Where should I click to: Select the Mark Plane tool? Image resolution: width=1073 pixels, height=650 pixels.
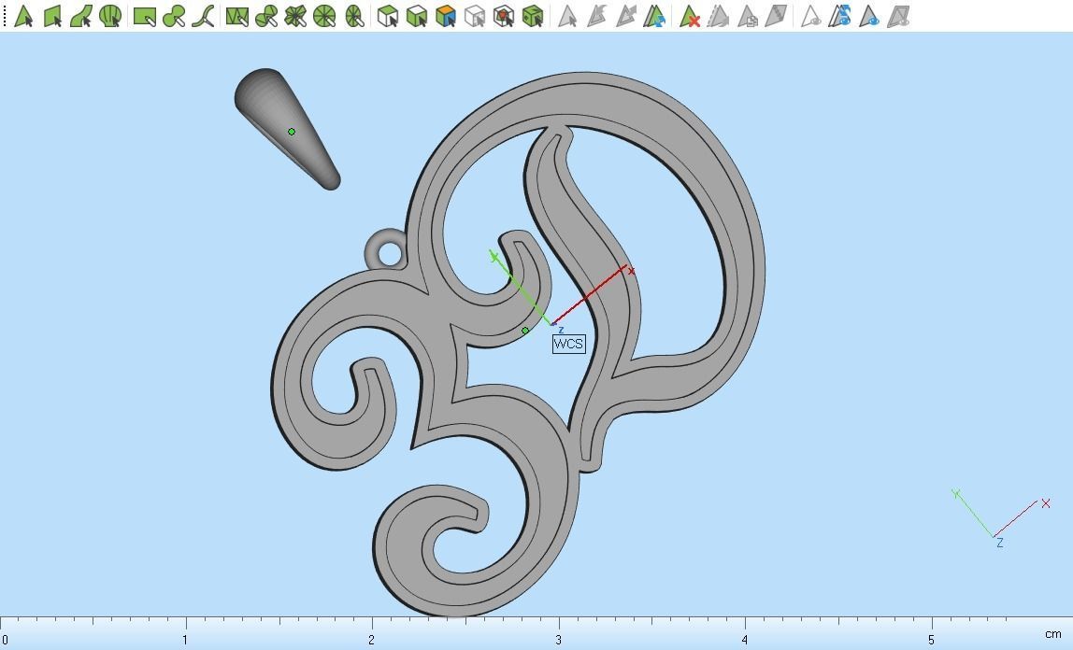tap(52, 16)
